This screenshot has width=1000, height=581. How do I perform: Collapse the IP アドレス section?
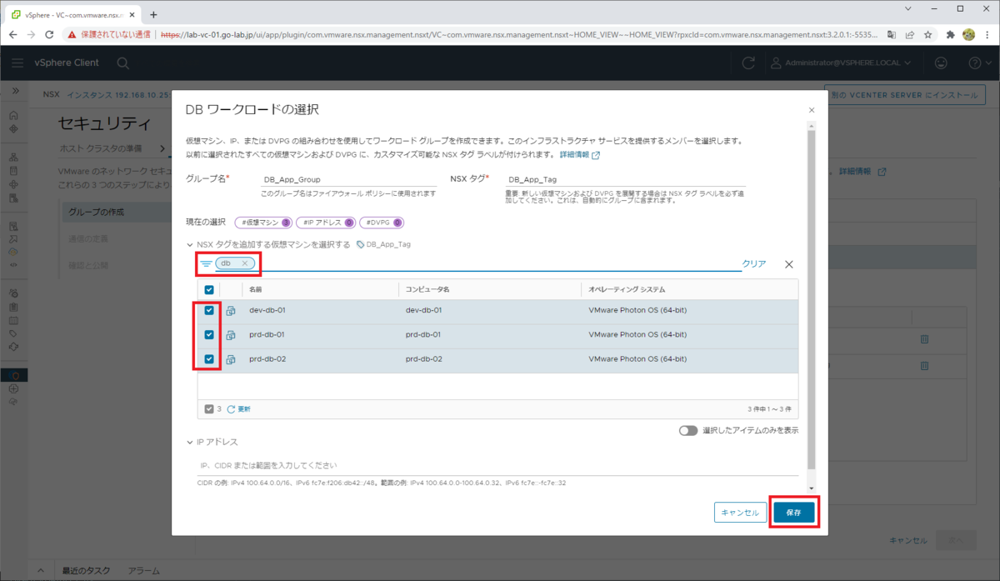pyautogui.click(x=191, y=441)
